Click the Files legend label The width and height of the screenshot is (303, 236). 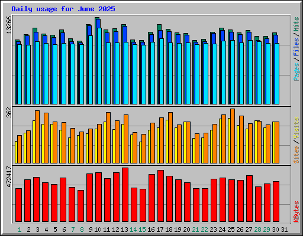pos(296,47)
